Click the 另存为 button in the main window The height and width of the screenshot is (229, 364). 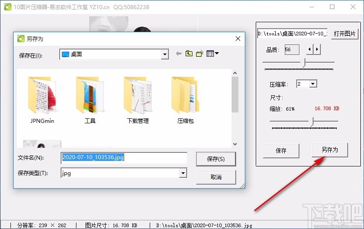[329, 150]
